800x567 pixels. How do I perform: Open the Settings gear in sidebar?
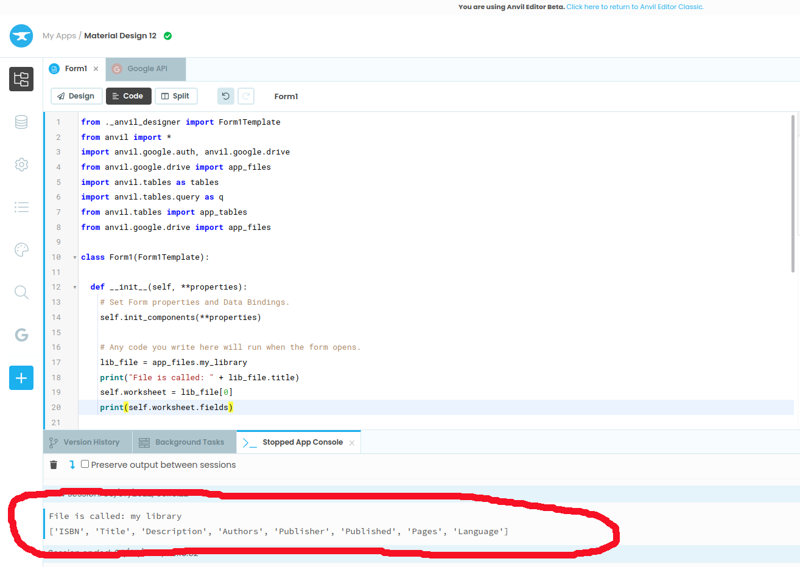(21, 165)
